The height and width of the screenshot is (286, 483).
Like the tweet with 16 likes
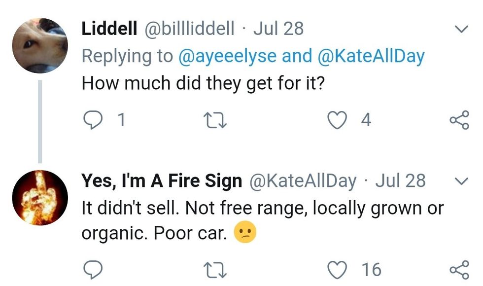click(x=338, y=269)
